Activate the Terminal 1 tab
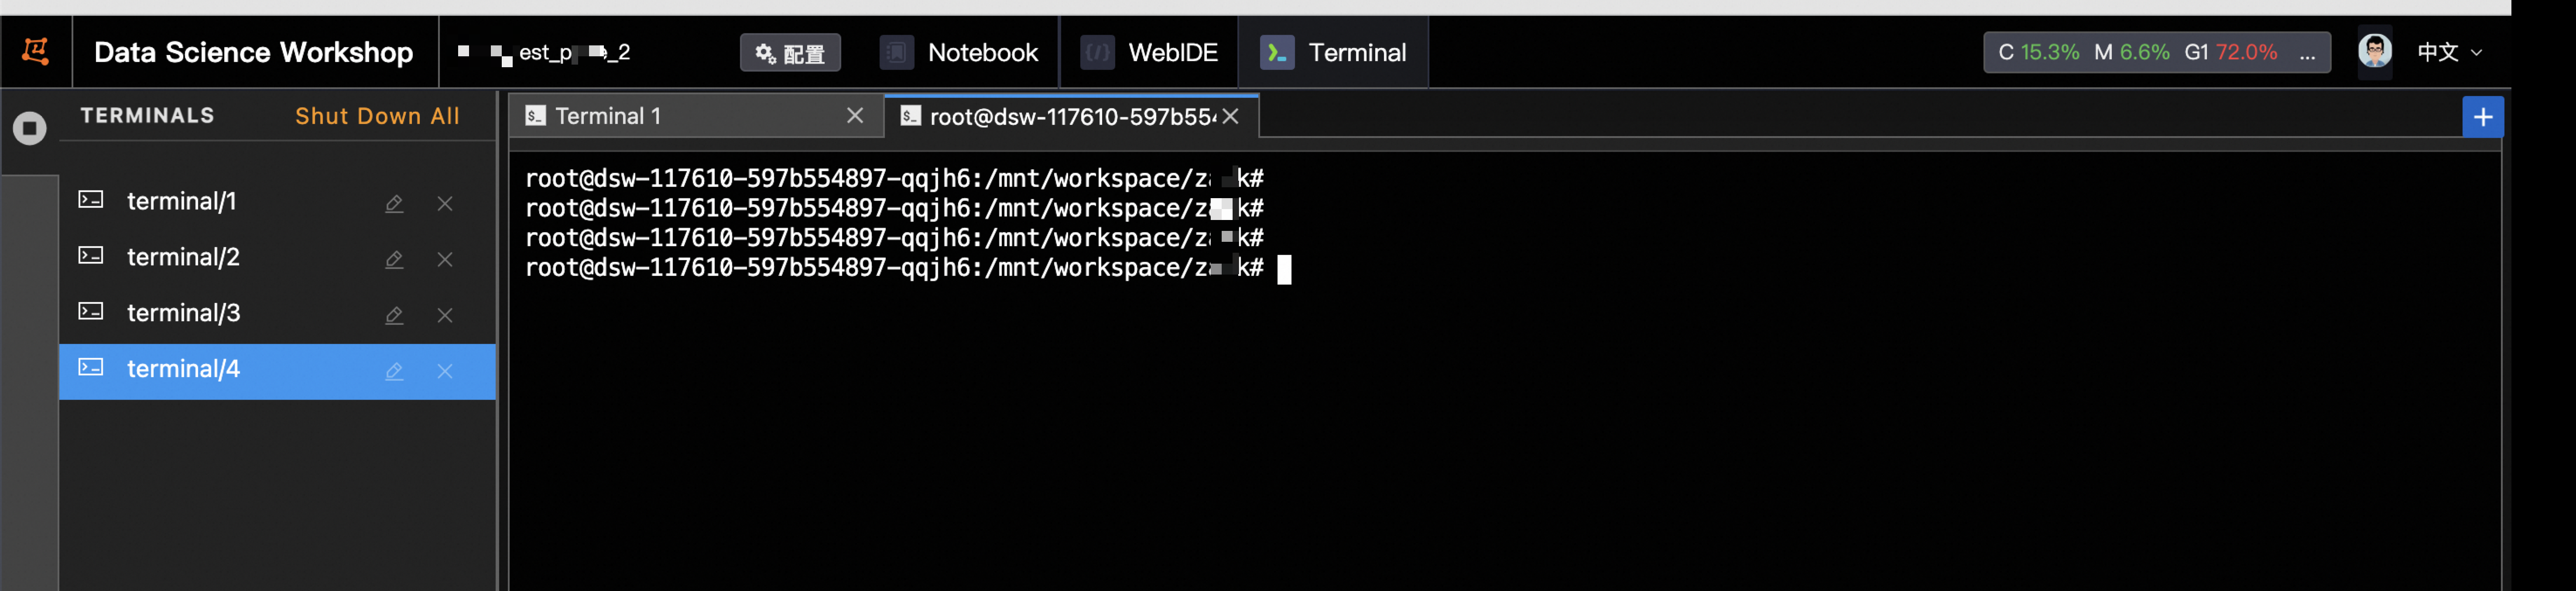Image resolution: width=2576 pixels, height=591 pixels. point(608,116)
